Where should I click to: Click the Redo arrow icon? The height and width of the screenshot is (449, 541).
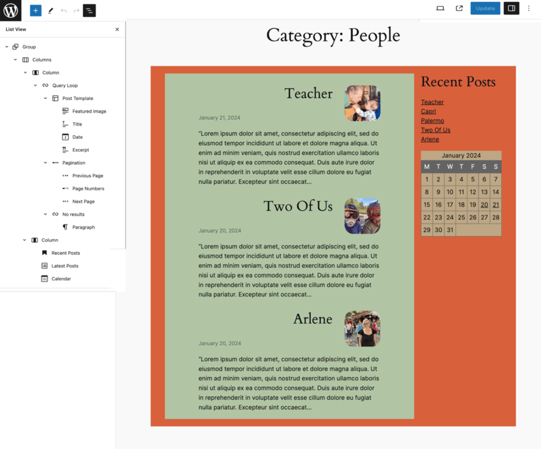tap(76, 10)
